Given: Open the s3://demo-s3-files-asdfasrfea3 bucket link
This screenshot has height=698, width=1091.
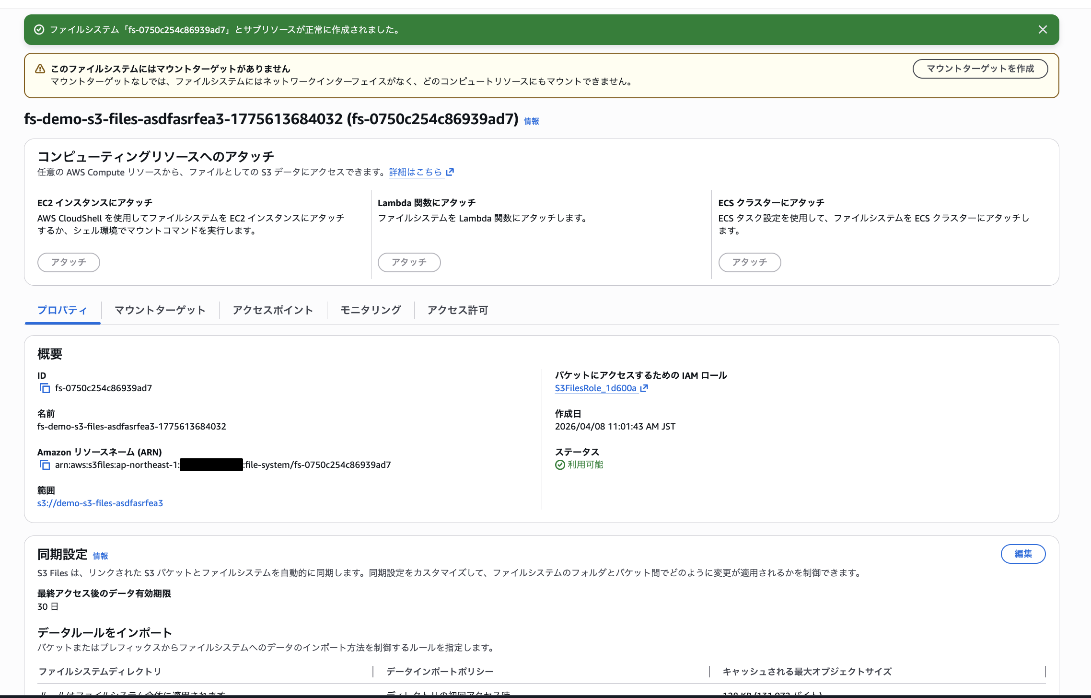Looking at the screenshot, I should click(x=100, y=503).
